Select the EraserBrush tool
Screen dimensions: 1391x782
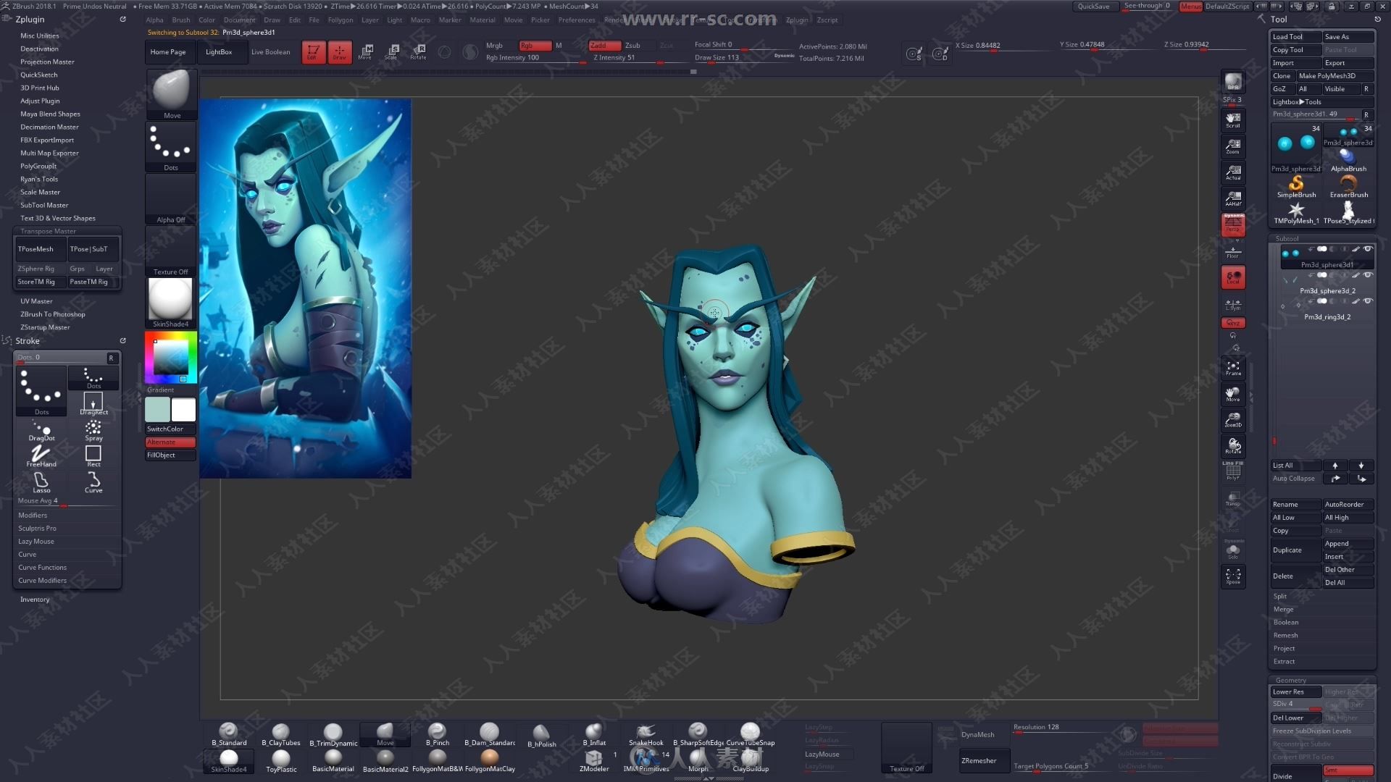point(1348,187)
